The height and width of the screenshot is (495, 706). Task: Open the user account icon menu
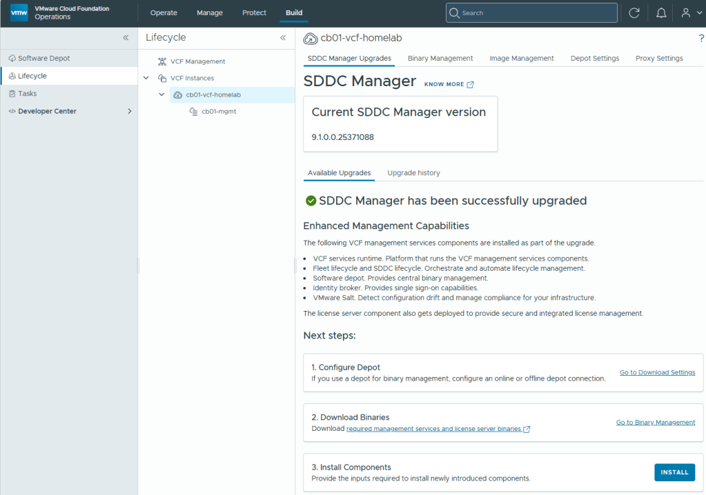691,13
